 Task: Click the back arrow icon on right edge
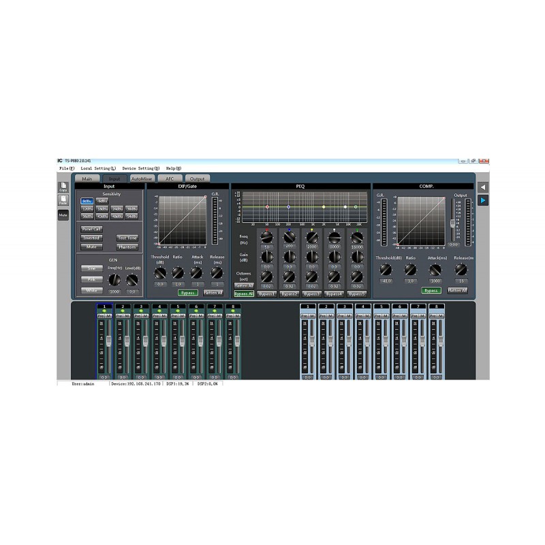click(483, 186)
